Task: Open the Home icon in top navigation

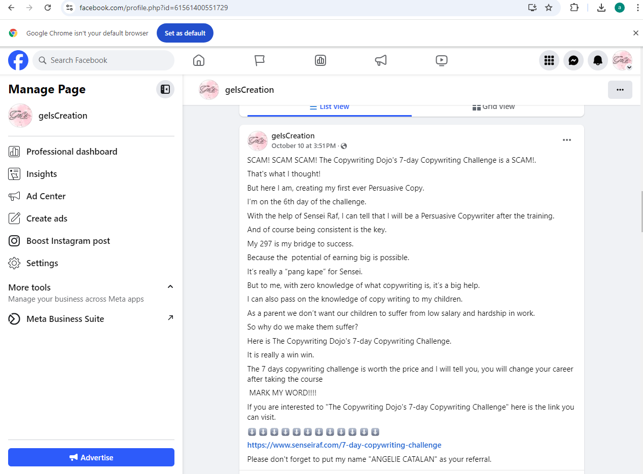Action: click(x=199, y=60)
